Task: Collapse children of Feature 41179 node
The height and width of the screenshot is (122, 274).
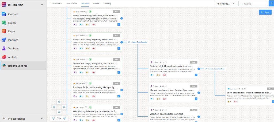Action: click(x=199, y=69)
